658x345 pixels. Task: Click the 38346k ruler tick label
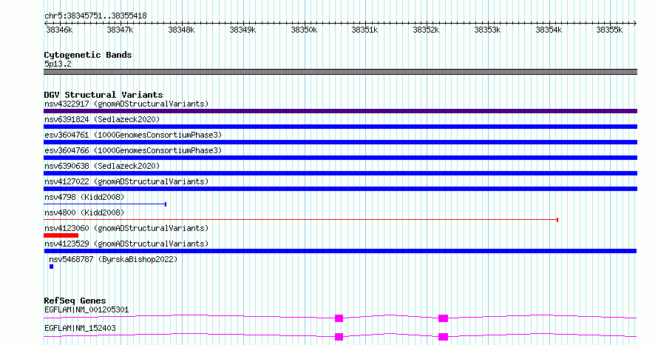(59, 30)
